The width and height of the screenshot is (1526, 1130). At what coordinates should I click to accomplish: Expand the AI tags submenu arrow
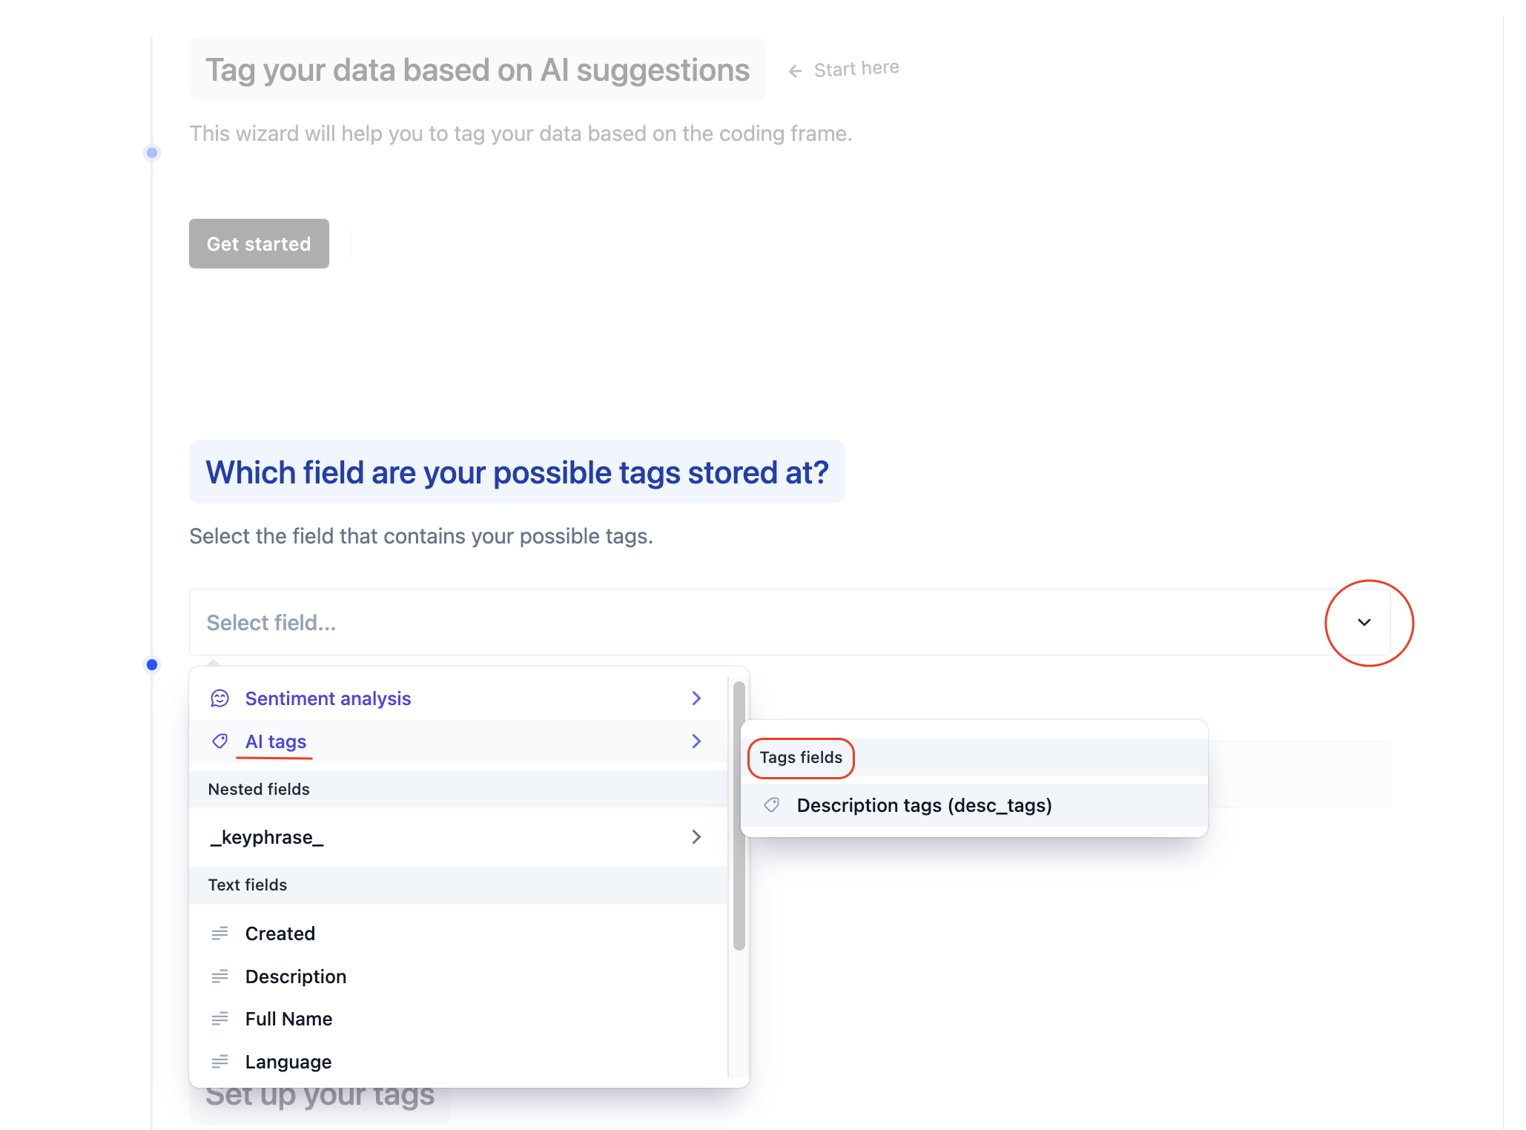point(696,741)
